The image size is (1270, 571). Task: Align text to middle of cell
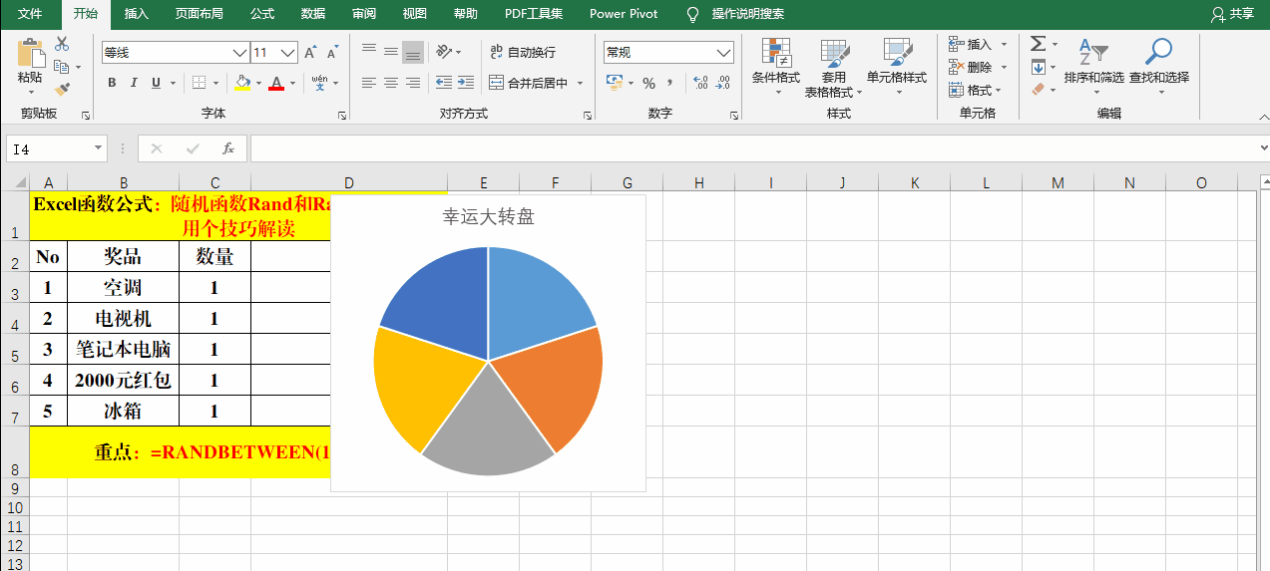[391, 52]
